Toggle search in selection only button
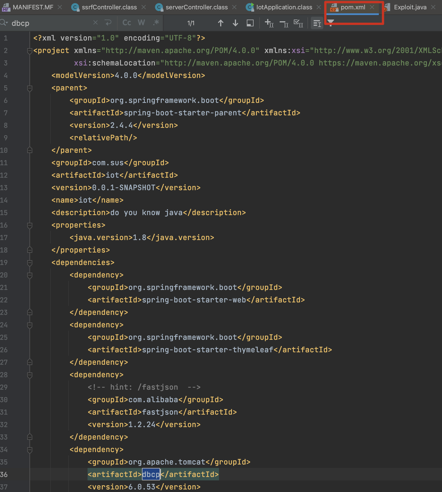 tap(317, 23)
